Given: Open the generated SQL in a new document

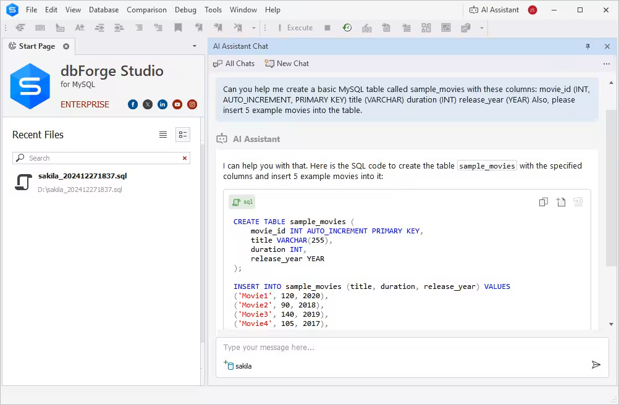Looking at the screenshot, I should click(560, 202).
